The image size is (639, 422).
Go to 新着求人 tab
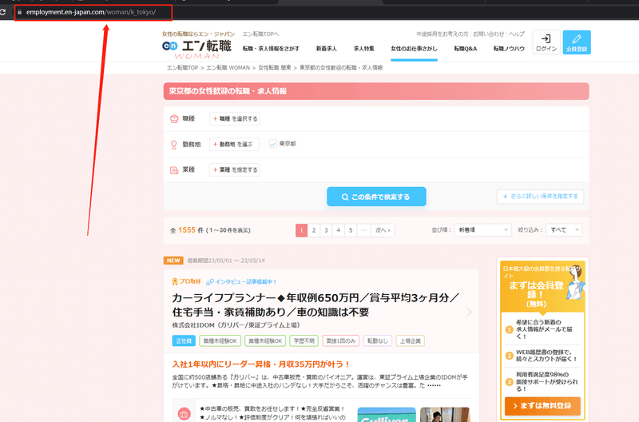[x=327, y=49]
